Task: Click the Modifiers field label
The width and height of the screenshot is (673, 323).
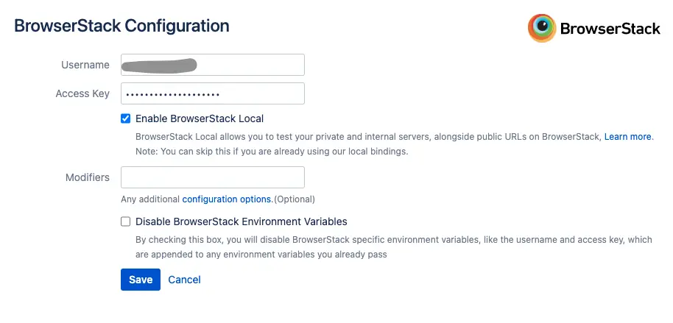Action: (88, 177)
